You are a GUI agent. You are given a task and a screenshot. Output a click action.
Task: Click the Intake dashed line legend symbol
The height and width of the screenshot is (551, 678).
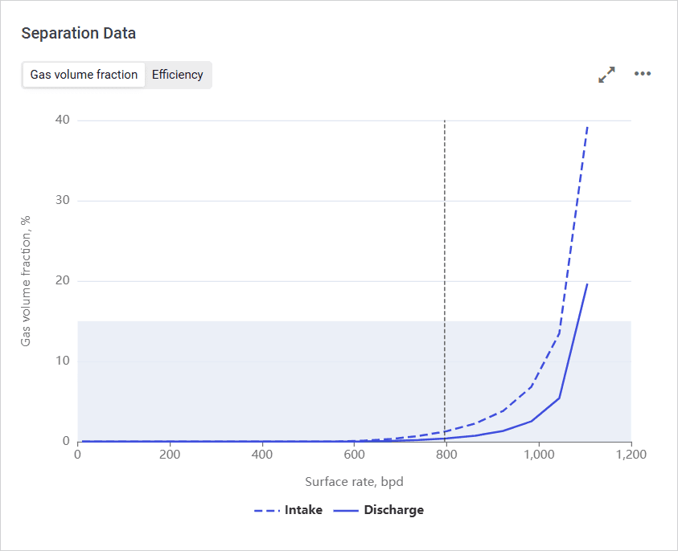pos(265,510)
